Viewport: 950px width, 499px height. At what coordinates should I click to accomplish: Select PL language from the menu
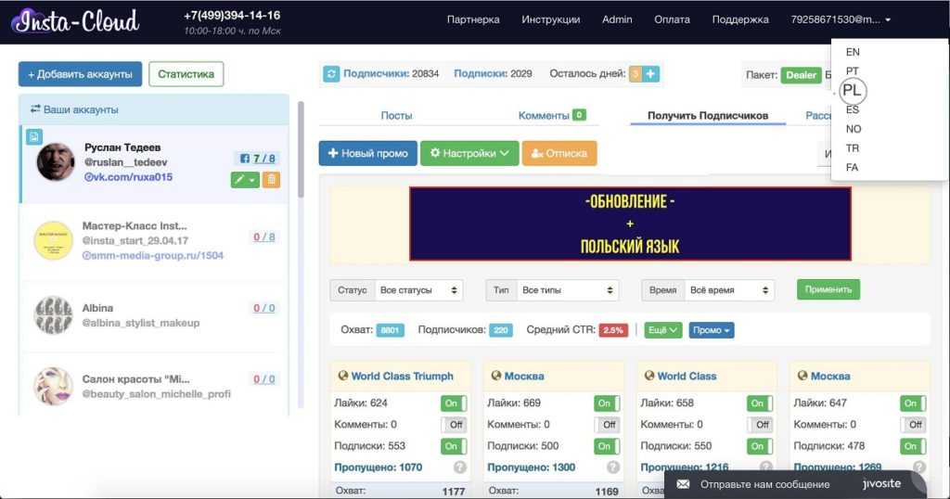pos(852,91)
